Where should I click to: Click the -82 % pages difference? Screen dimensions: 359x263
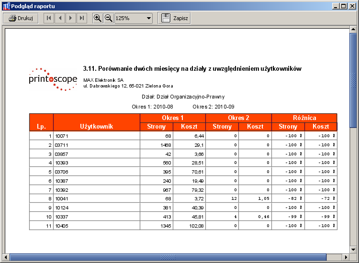(x=295, y=198)
